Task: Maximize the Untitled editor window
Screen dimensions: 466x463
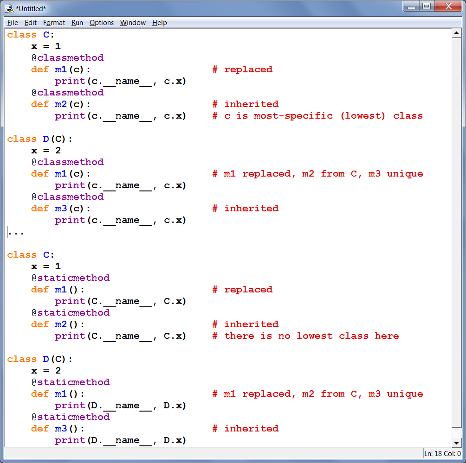Action: 427,6
